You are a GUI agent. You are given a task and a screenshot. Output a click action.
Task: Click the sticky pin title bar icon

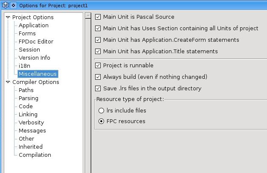(x=13, y=5)
